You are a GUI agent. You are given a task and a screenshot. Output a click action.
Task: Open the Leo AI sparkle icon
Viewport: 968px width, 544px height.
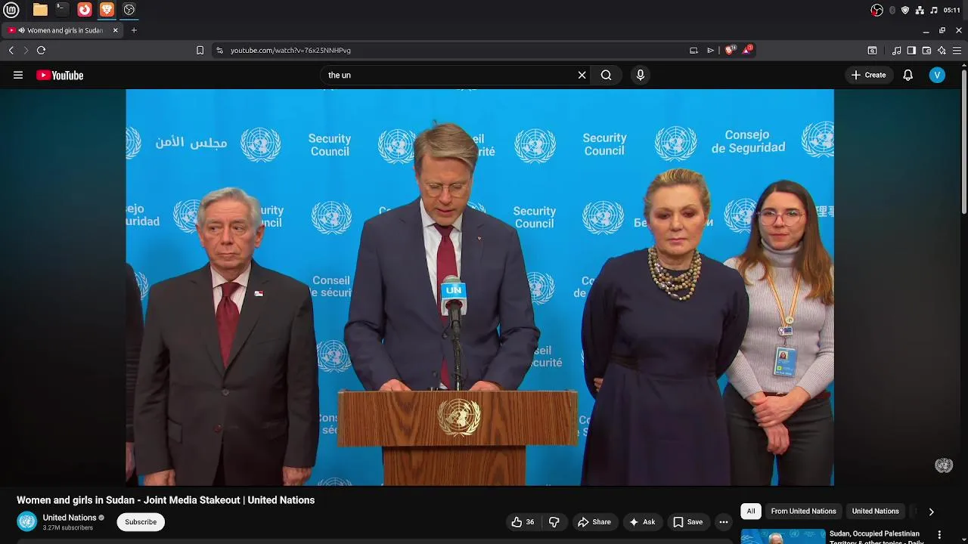click(x=942, y=51)
